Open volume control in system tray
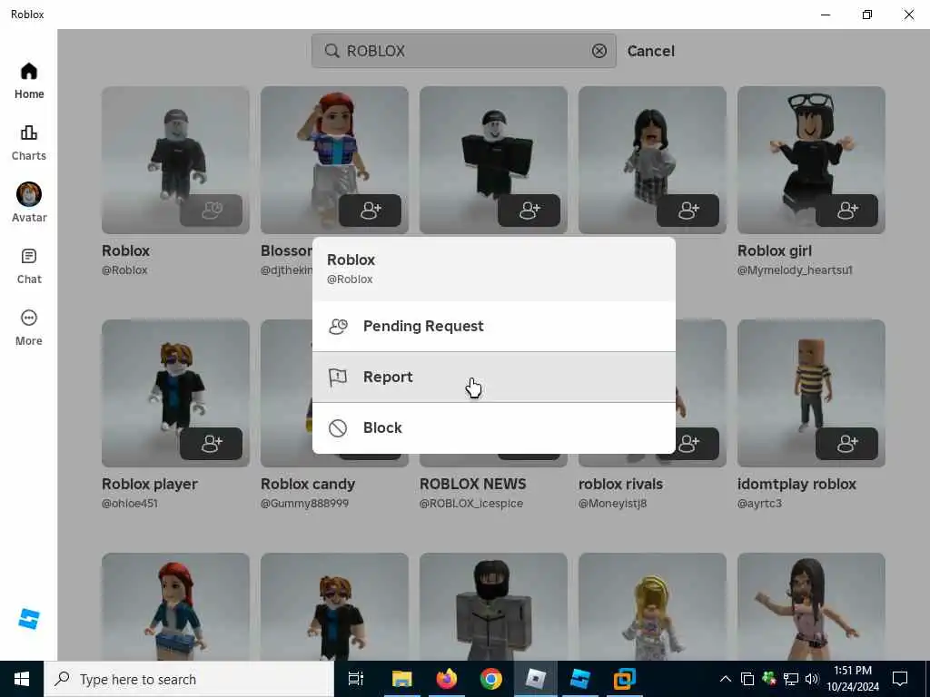This screenshot has width=930, height=697. pos(811,679)
